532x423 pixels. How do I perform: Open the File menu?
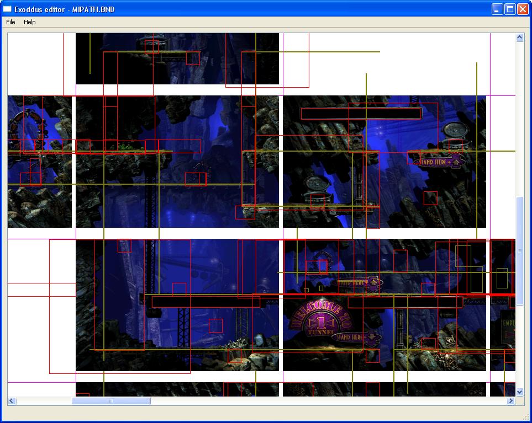(10, 22)
